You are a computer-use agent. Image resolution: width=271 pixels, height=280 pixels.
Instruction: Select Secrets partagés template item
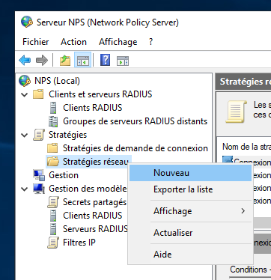(94, 202)
